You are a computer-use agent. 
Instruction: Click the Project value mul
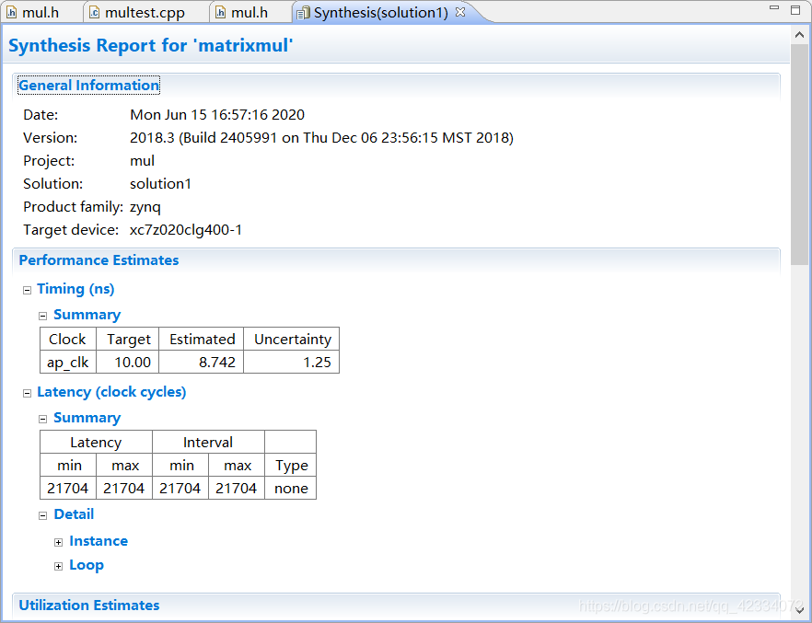(x=142, y=161)
